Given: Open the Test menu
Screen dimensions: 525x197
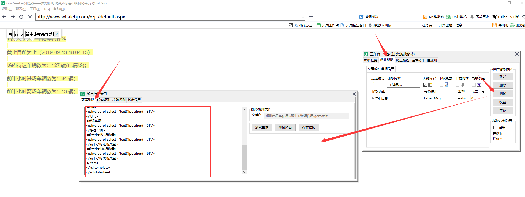Looking at the screenshot, I should [47, 9].
